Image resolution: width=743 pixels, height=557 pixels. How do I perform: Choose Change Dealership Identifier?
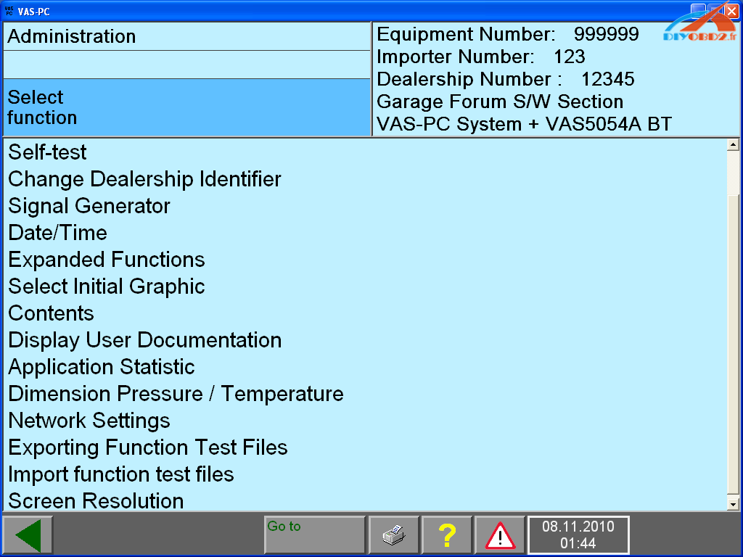click(144, 179)
